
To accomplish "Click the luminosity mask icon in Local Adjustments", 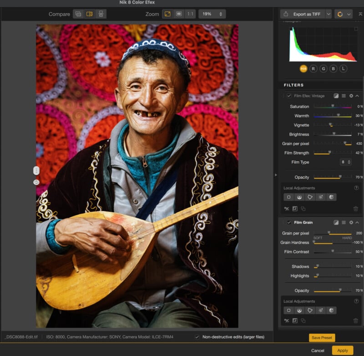I will point(299,196).
